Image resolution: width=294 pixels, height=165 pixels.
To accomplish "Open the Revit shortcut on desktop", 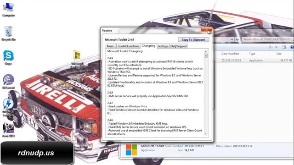I will point(8,130).
